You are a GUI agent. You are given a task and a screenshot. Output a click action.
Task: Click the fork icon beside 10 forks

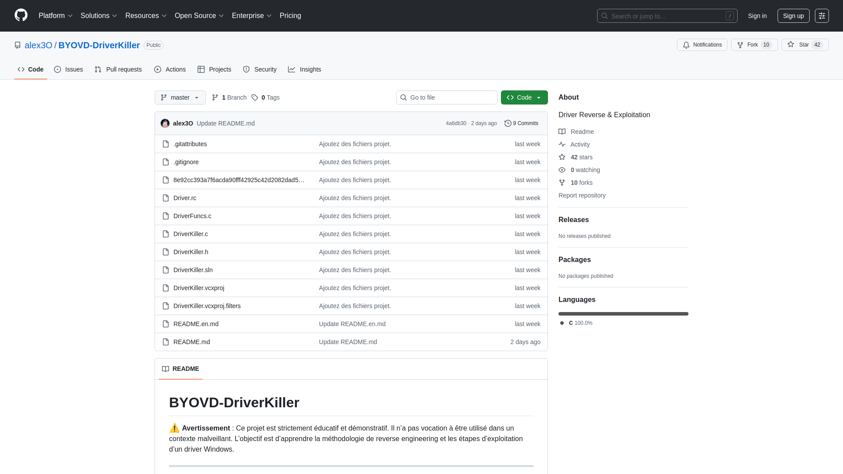[562, 183]
